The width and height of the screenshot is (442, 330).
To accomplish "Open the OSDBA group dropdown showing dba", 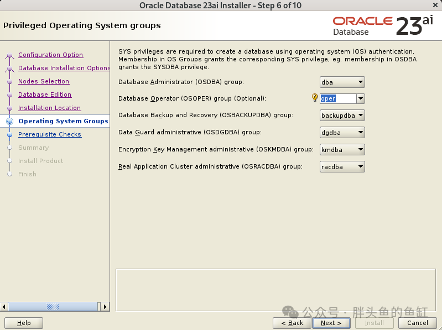I will (x=342, y=82).
